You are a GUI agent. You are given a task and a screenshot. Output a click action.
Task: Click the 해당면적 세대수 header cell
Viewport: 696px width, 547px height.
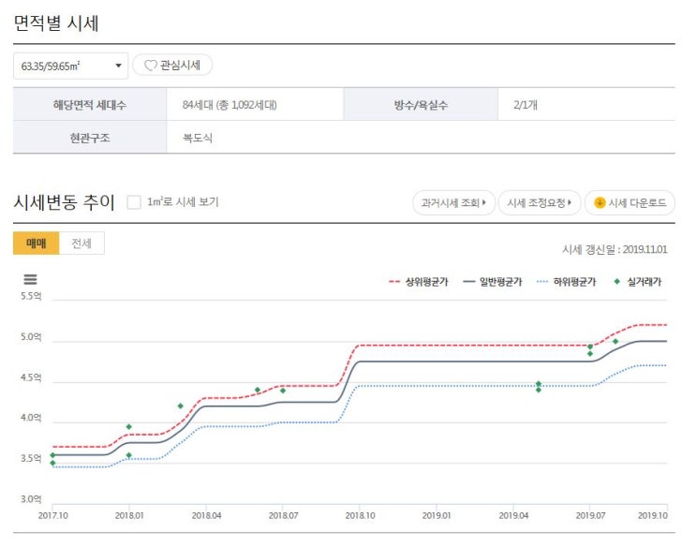(90, 104)
